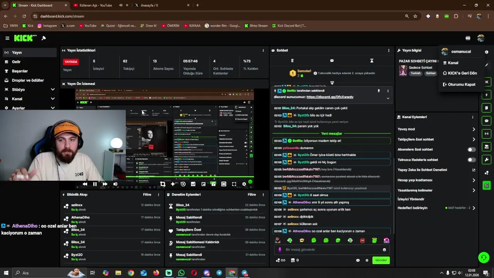Open the hamburger menu beside the Kick logo
The width and height of the screenshot is (494, 278).
(x=7, y=38)
